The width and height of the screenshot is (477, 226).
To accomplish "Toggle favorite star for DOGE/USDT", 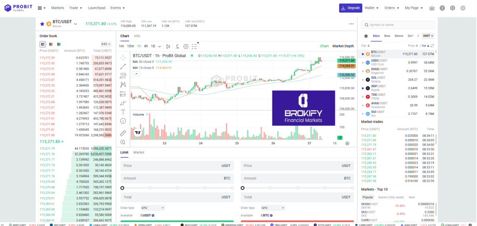I will 362,71.
